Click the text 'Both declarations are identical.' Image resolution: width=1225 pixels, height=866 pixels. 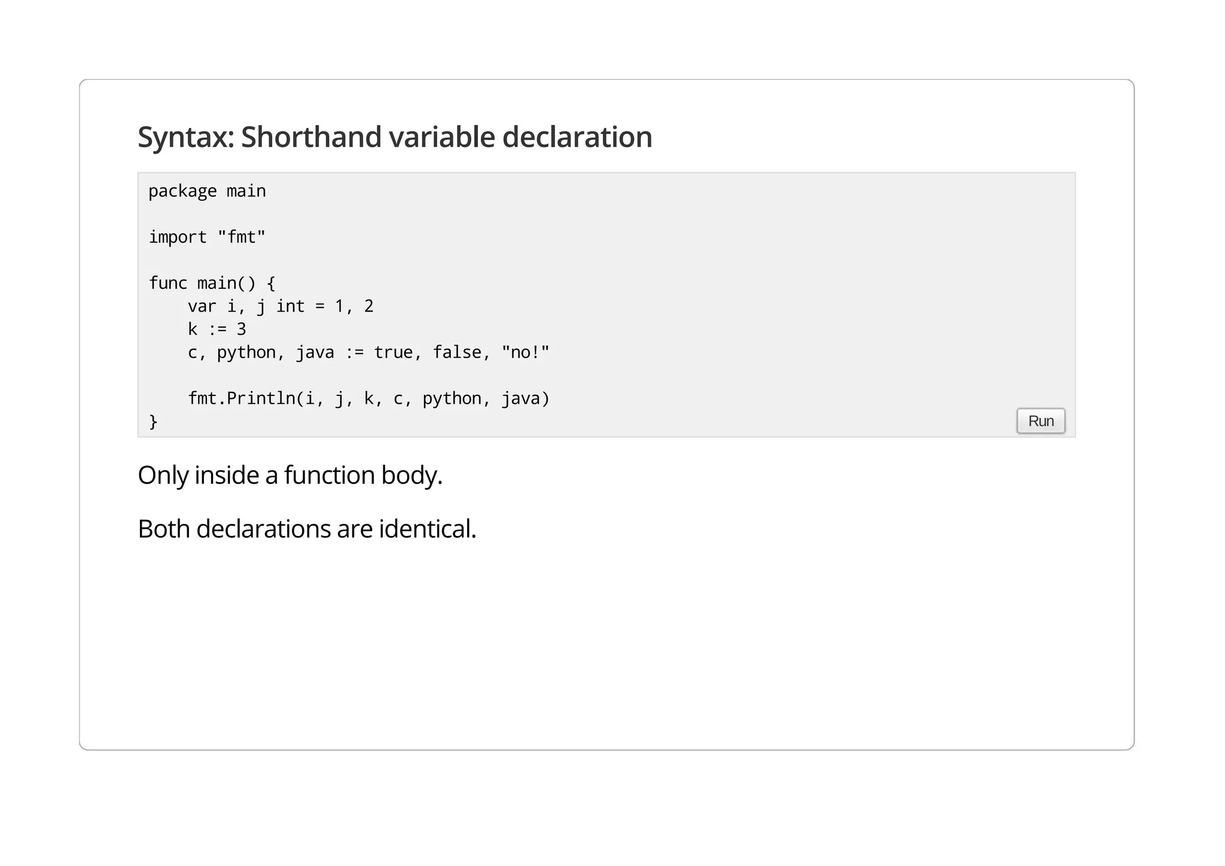coord(307,529)
